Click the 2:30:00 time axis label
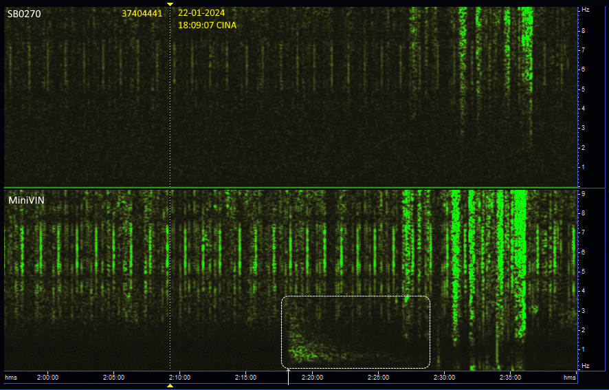The width and height of the screenshot is (609, 390). pos(444,378)
